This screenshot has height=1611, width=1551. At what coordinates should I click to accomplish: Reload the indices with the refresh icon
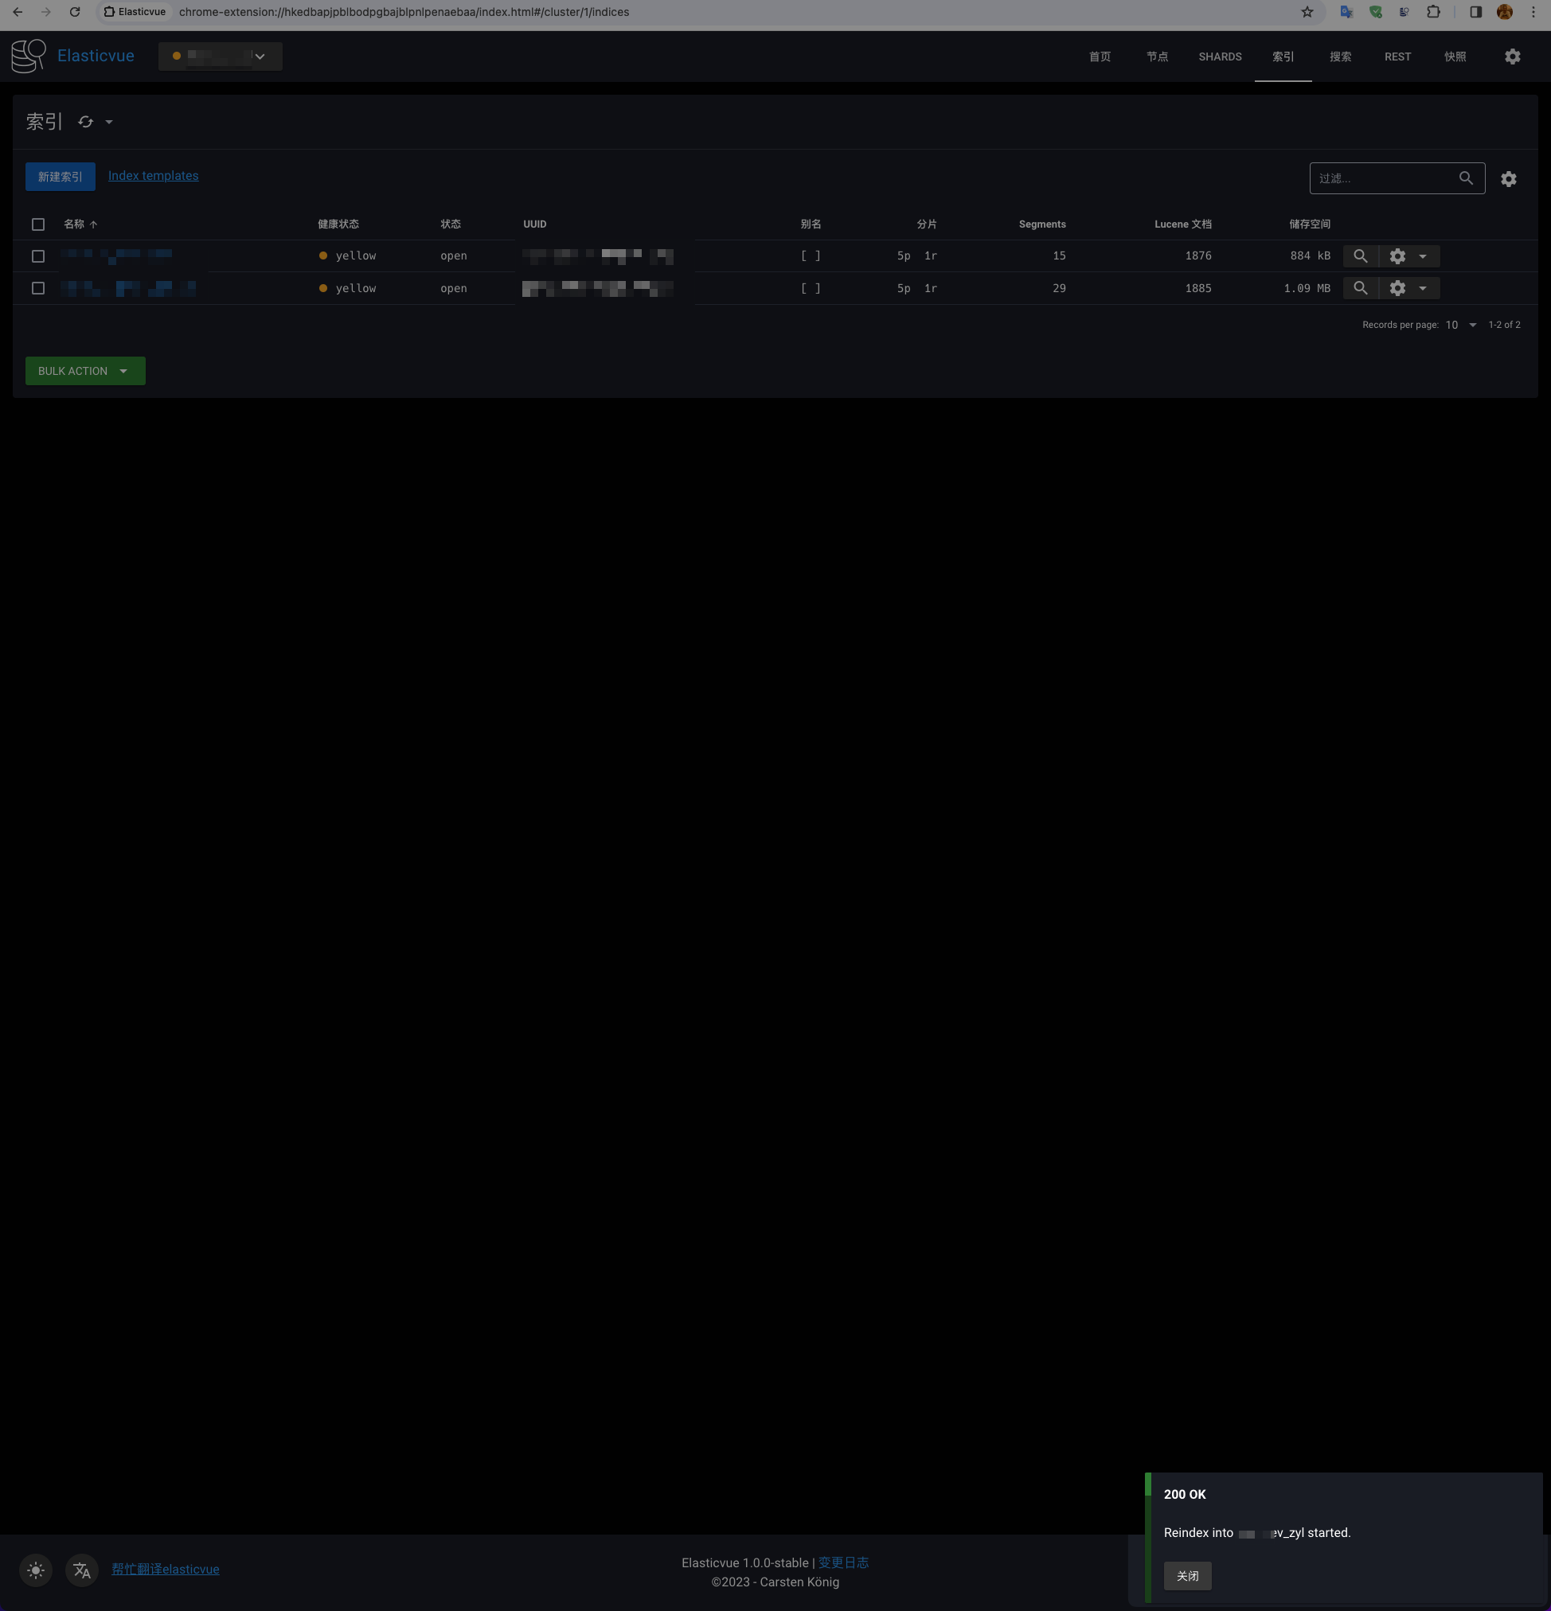85,122
